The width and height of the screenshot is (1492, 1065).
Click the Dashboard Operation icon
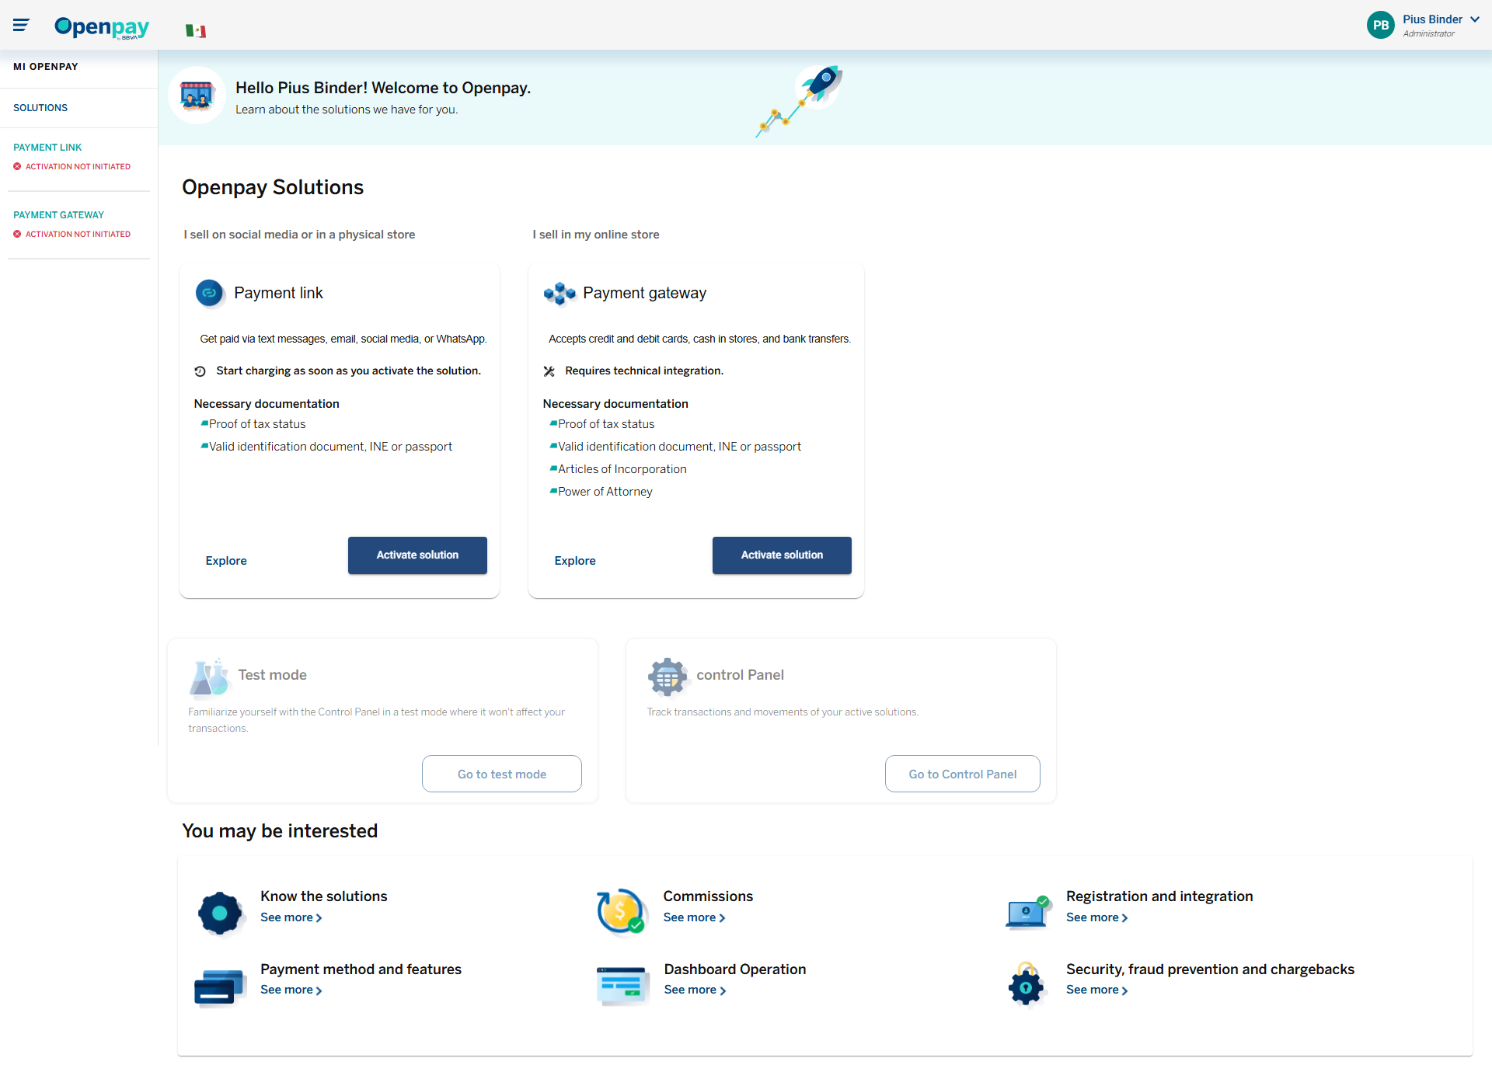622,985
